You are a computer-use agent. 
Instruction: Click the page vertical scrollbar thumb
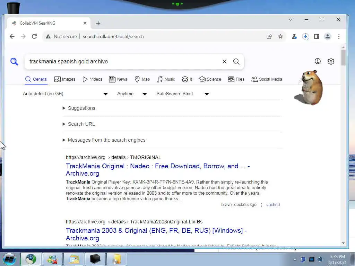click(343, 57)
